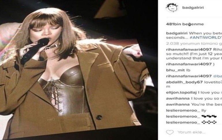
Task: Click mention link in rihannafanwari4097 reply
Action: (x=217, y=76)
